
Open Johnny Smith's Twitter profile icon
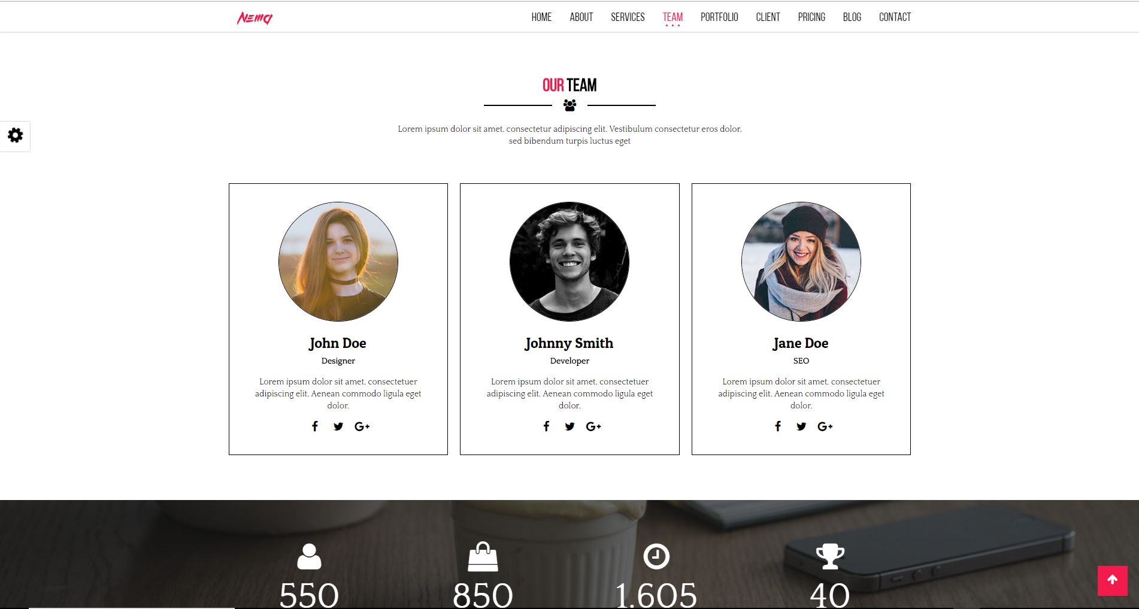point(569,426)
